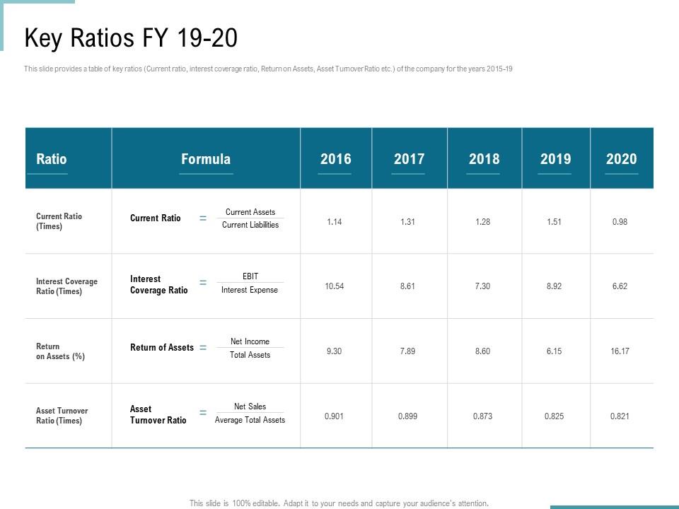
Task: Select the 8.60 return on assets value
Action: click(x=483, y=351)
